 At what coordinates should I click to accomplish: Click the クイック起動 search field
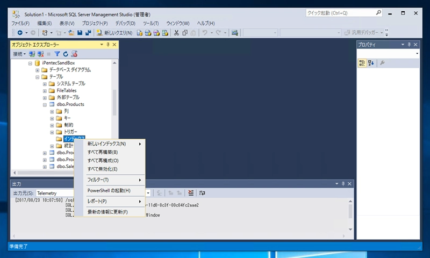(344, 13)
